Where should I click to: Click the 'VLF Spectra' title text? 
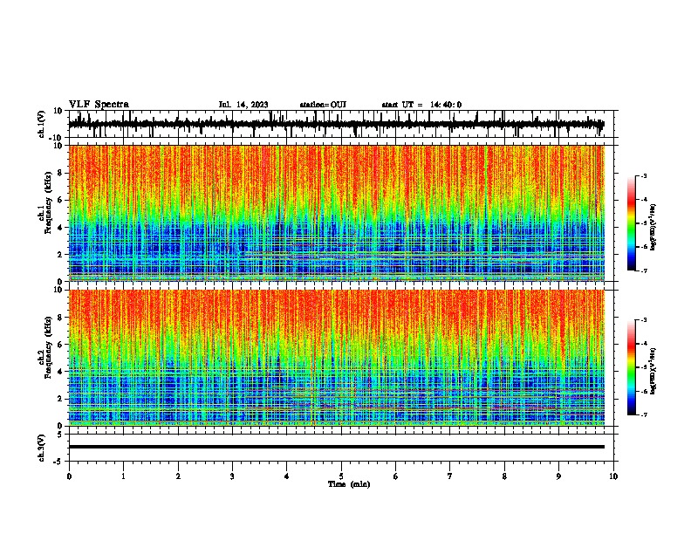[99, 105]
